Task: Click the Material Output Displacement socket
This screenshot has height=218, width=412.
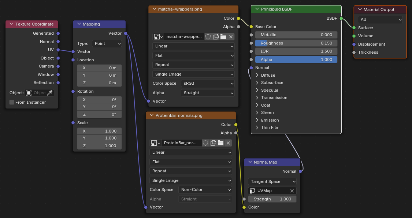Action: click(x=354, y=44)
